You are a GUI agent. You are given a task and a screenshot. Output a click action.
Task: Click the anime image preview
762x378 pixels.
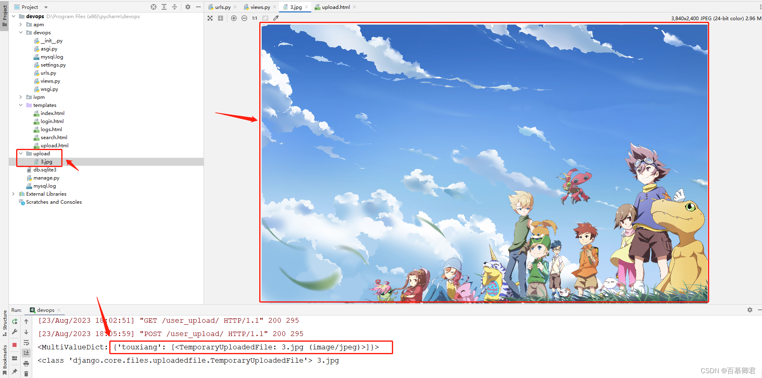pos(484,163)
